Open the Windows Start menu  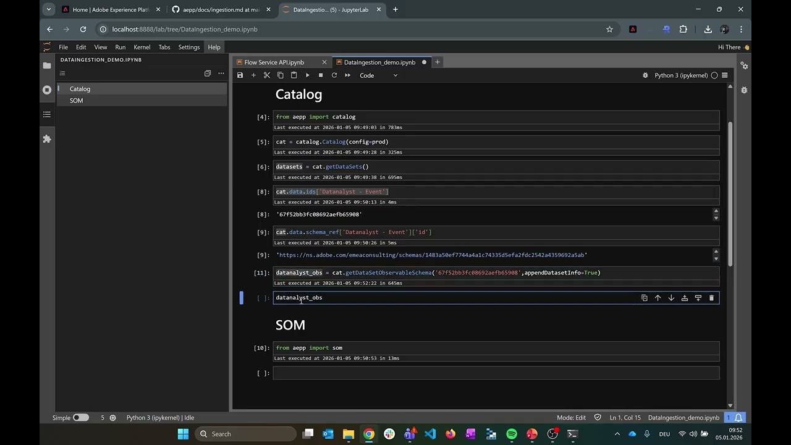coord(183,434)
